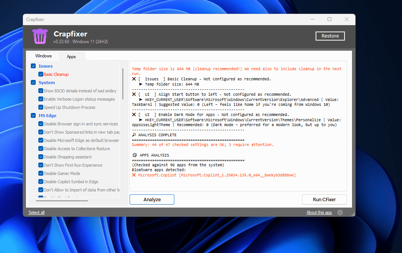
Task: Uncheck the Basic Cleanup checkbox
Action: pyautogui.click(x=41, y=74)
